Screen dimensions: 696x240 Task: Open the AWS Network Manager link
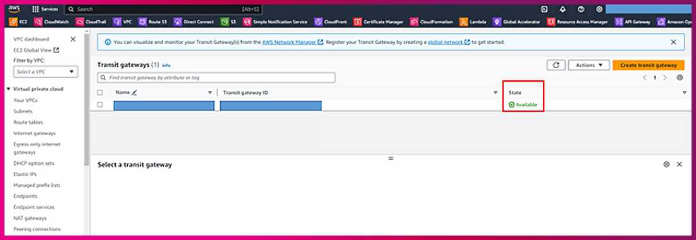(292, 42)
